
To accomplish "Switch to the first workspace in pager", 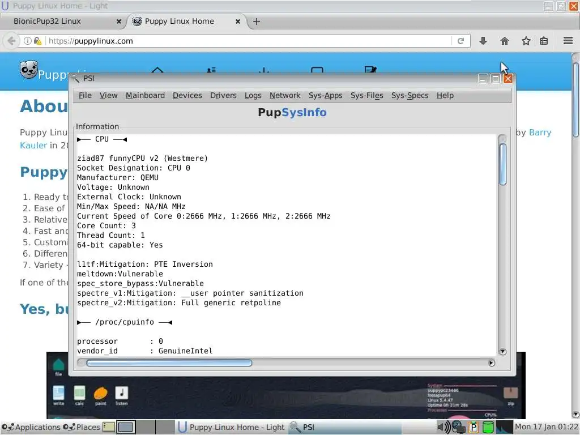I will coord(126,427).
